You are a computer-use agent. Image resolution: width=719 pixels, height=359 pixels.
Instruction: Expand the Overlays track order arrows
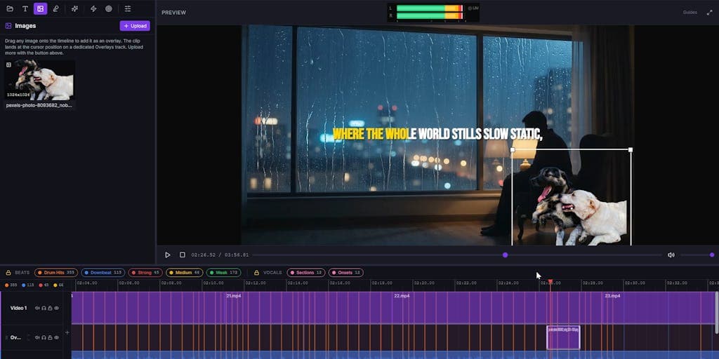click(28, 337)
